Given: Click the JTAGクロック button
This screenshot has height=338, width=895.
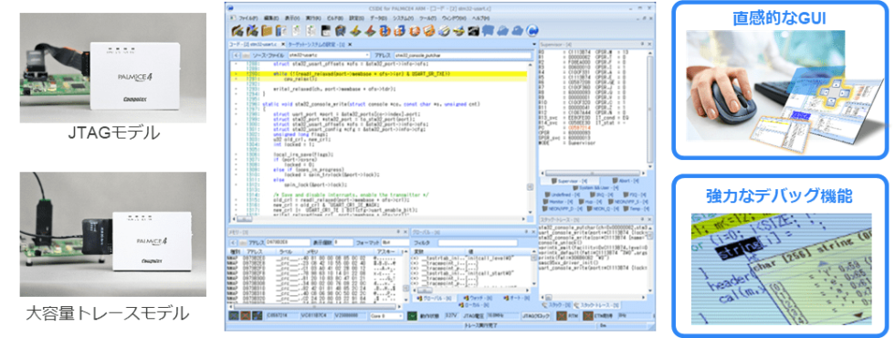Looking at the screenshot, I should coord(536,316).
